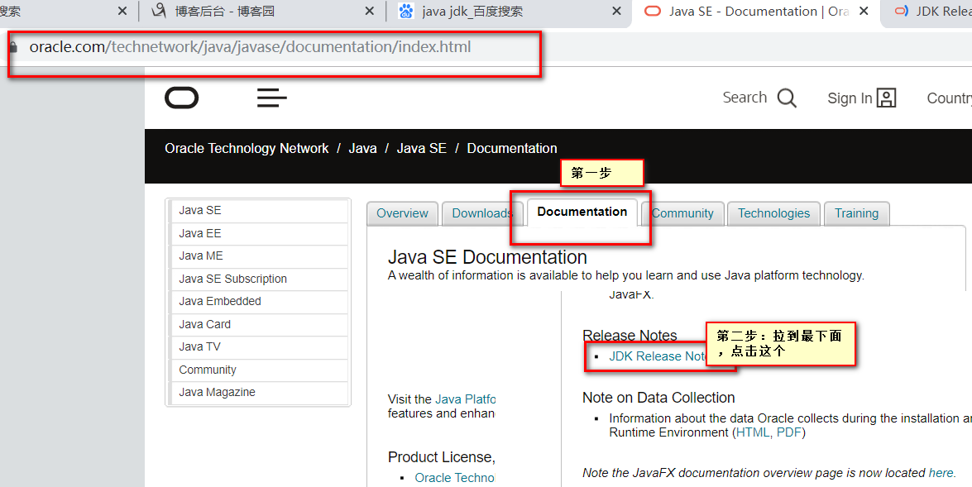Select Java Magazine in sidebar
The width and height of the screenshot is (972, 487).
[x=258, y=392]
